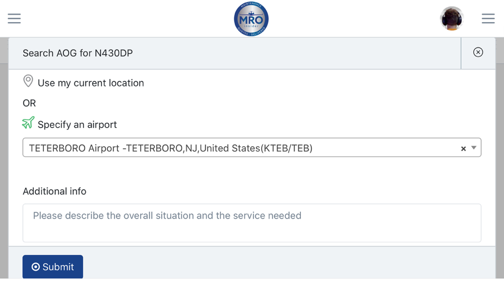Choose Specify an airport option
504x284 pixels.
point(77,125)
